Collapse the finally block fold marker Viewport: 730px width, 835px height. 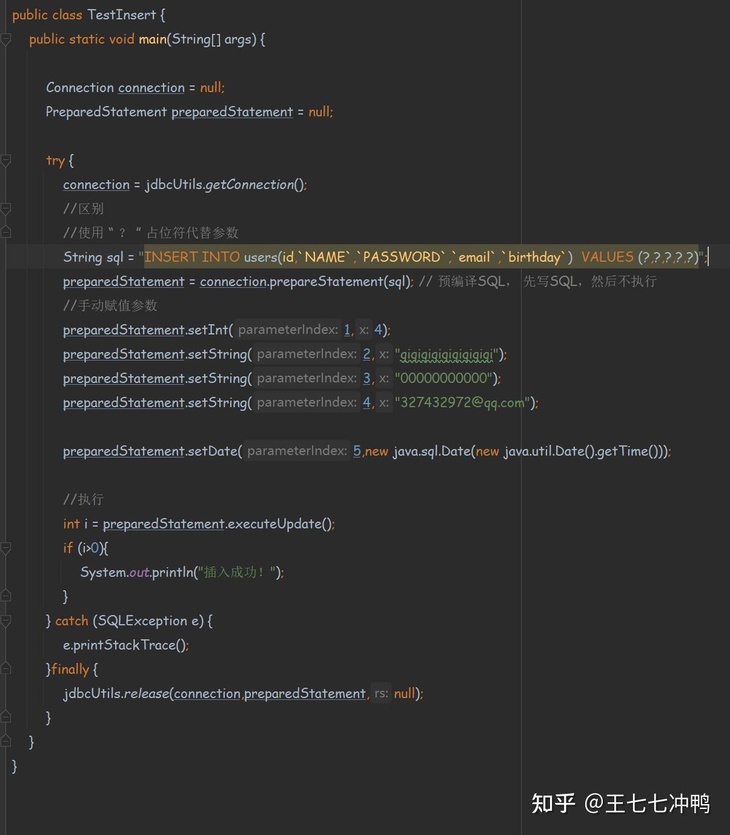[6, 668]
